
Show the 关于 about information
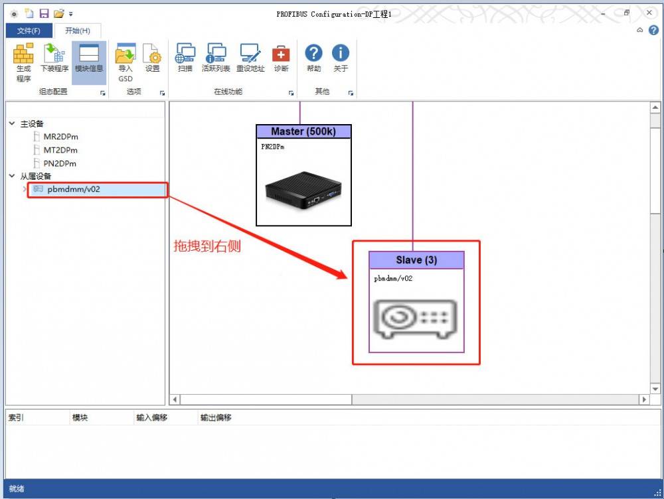pyautogui.click(x=341, y=58)
